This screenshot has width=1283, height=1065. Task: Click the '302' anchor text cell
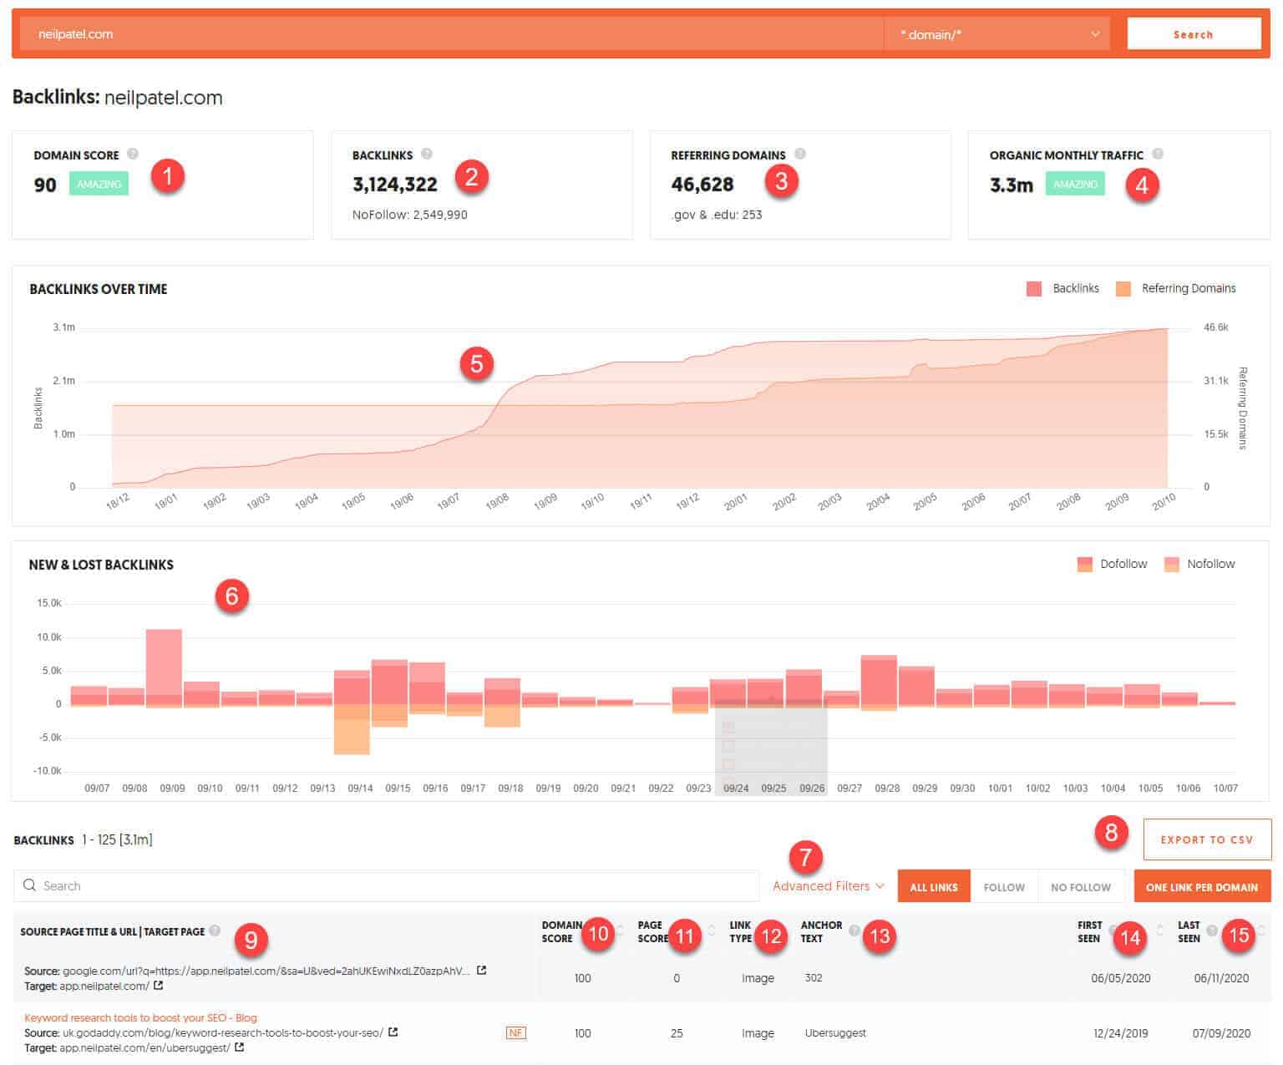tap(814, 977)
